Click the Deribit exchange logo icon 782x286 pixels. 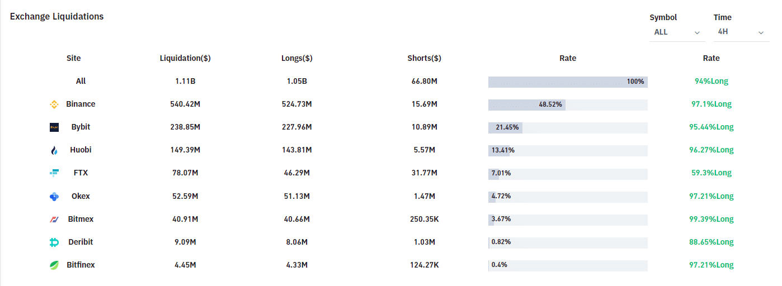tap(54, 242)
